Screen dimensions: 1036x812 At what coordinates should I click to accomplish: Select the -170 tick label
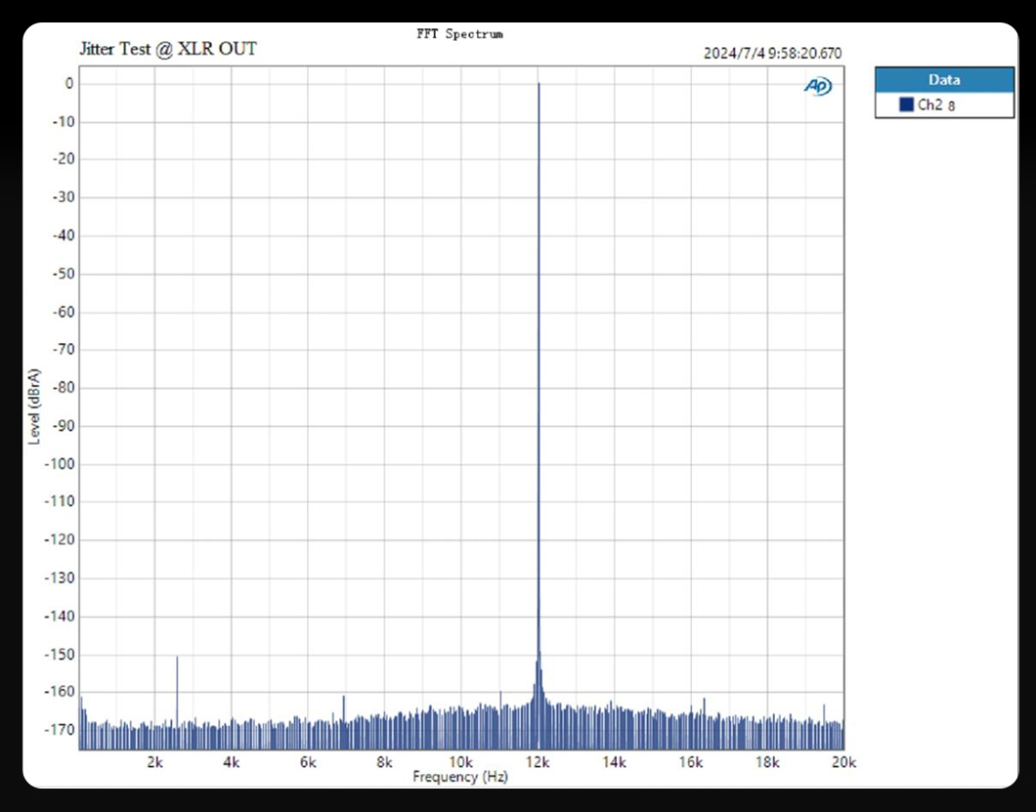click(62, 729)
